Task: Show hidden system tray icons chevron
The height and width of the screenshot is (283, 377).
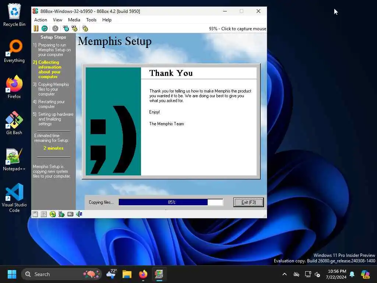Action: point(285,274)
